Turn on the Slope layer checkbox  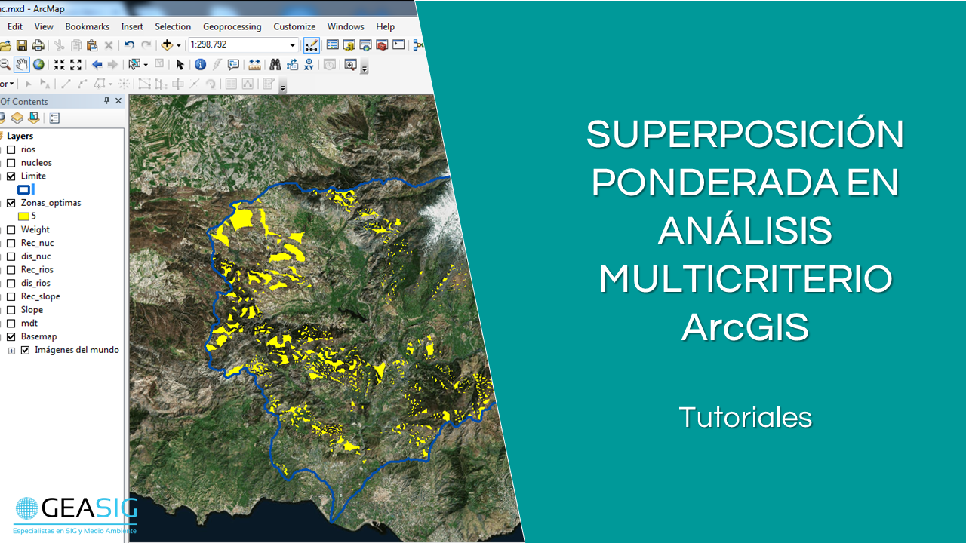coord(11,310)
